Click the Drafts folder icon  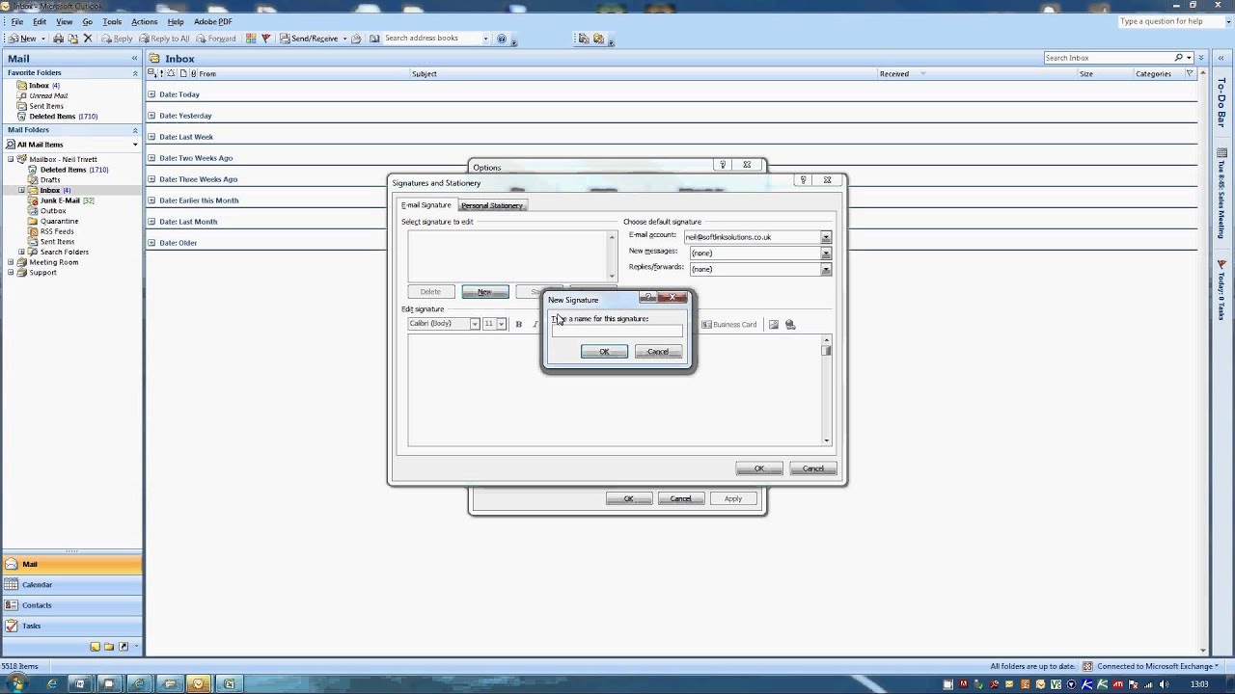click(x=33, y=179)
